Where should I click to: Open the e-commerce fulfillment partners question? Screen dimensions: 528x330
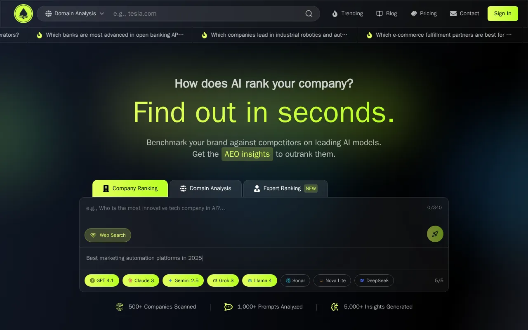[440, 35]
